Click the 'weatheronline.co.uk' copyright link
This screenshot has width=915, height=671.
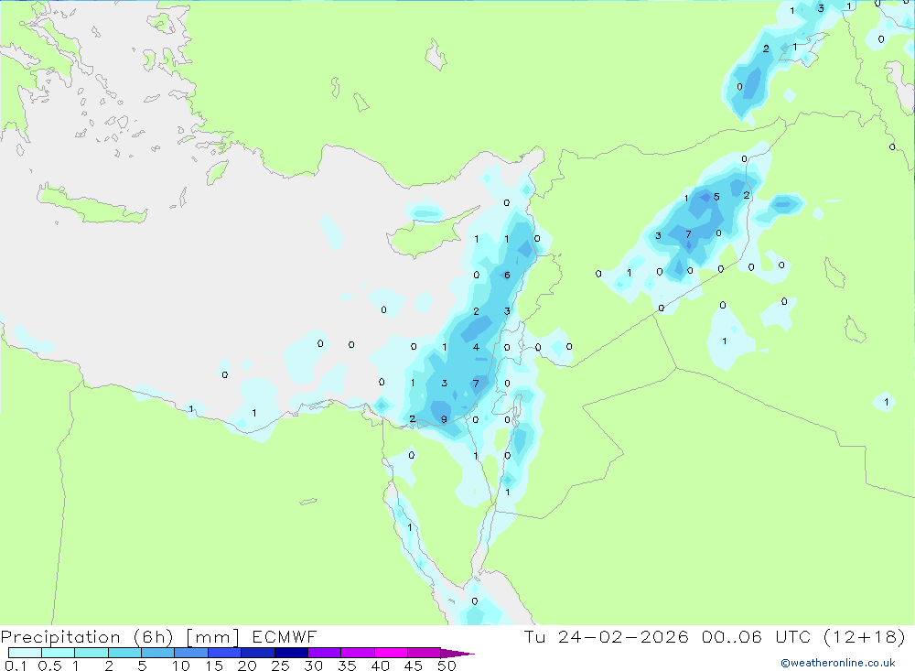838,663
